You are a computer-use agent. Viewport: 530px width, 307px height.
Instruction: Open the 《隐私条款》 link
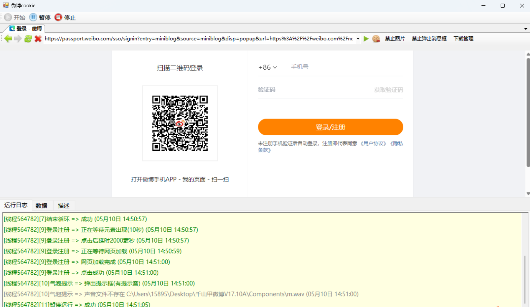[396, 143]
